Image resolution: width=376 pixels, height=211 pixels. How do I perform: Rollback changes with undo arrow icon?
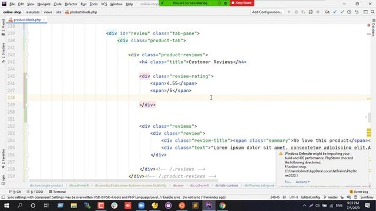click(357, 12)
